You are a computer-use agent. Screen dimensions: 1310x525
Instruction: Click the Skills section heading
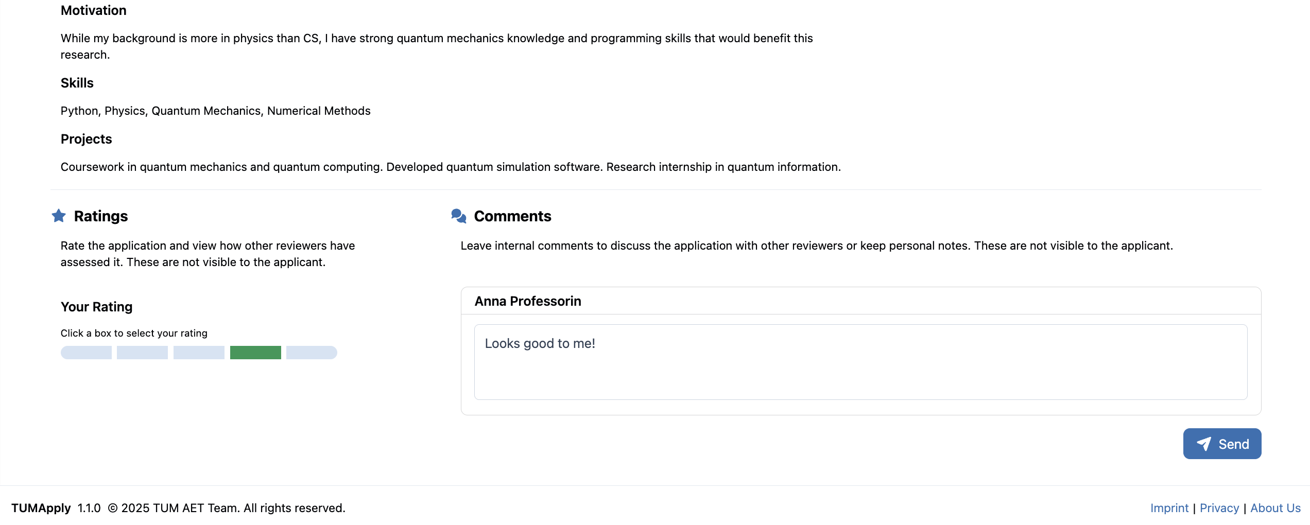(x=77, y=83)
